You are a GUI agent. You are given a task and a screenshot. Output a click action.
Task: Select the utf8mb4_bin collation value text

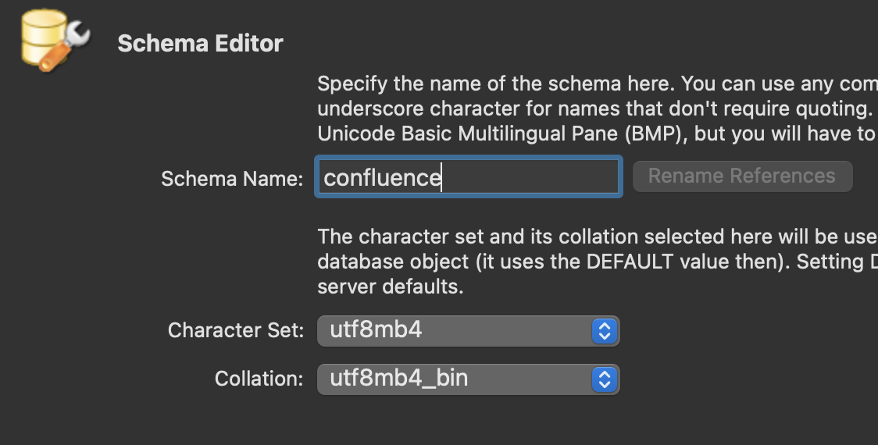click(x=398, y=379)
